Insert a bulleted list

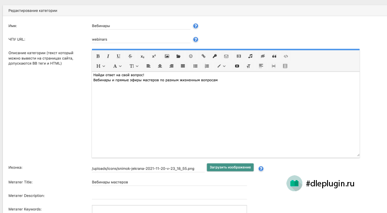click(195, 66)
